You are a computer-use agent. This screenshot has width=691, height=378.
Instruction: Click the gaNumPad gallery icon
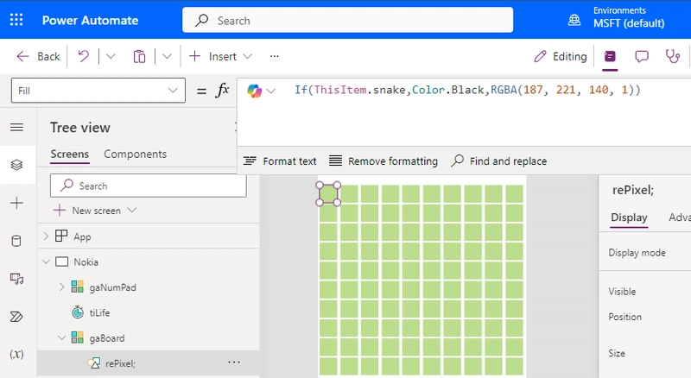tap(77, 287)
